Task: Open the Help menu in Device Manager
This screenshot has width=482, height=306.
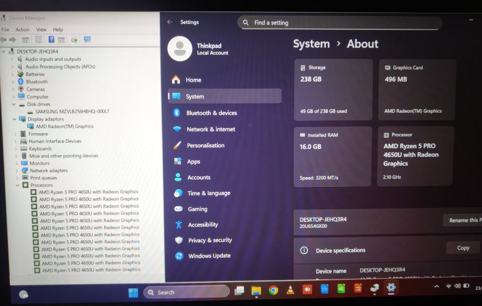Action: 58,29
